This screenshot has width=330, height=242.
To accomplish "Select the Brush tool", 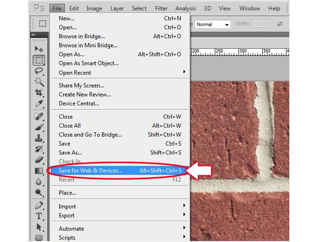I will pos(39,127).
